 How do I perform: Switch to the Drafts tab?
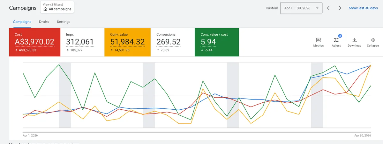[x=44, y=22]
